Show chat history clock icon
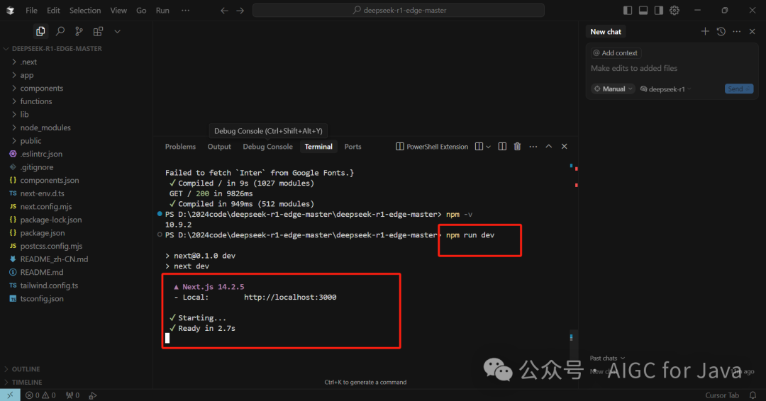Screen dimensions: 766x401 pos(721,32)
